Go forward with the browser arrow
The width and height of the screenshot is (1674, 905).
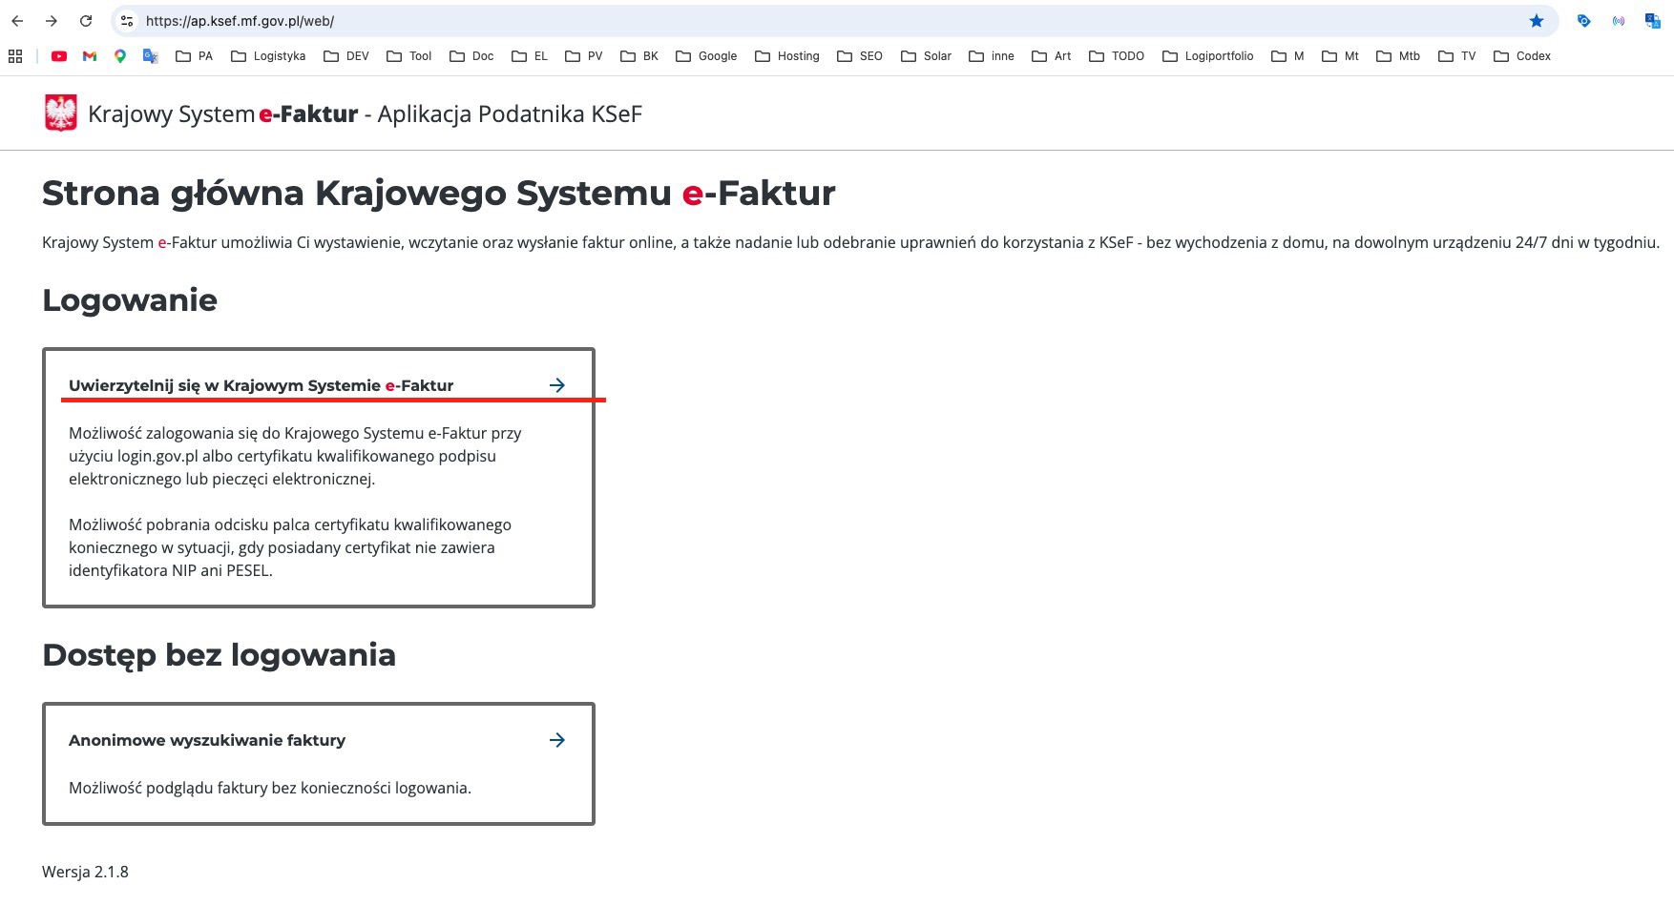coord(52,21)
